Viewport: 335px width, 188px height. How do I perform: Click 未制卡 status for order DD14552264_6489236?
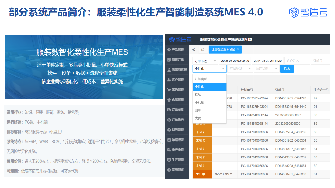pyautogui.click(x=202, y=132)
